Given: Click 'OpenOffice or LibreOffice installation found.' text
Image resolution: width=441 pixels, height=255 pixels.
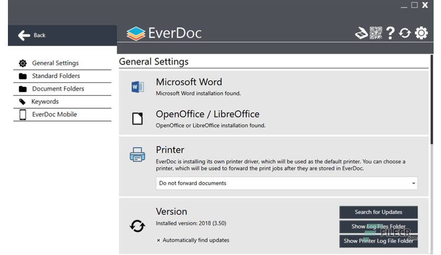Looking at the screenshot, I should pyautogui.click(x=210, y=125).
